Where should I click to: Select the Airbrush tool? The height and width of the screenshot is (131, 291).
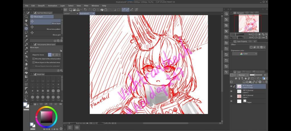click(x=26, y=56)
